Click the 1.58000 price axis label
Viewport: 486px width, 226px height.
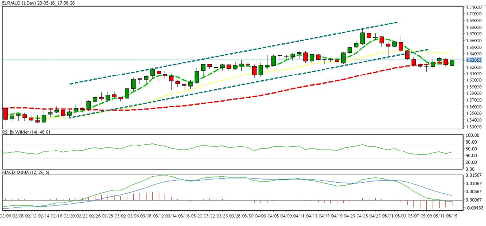(x=474, y=93)
